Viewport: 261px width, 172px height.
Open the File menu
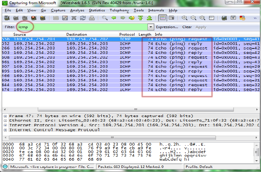click(8, 10)
